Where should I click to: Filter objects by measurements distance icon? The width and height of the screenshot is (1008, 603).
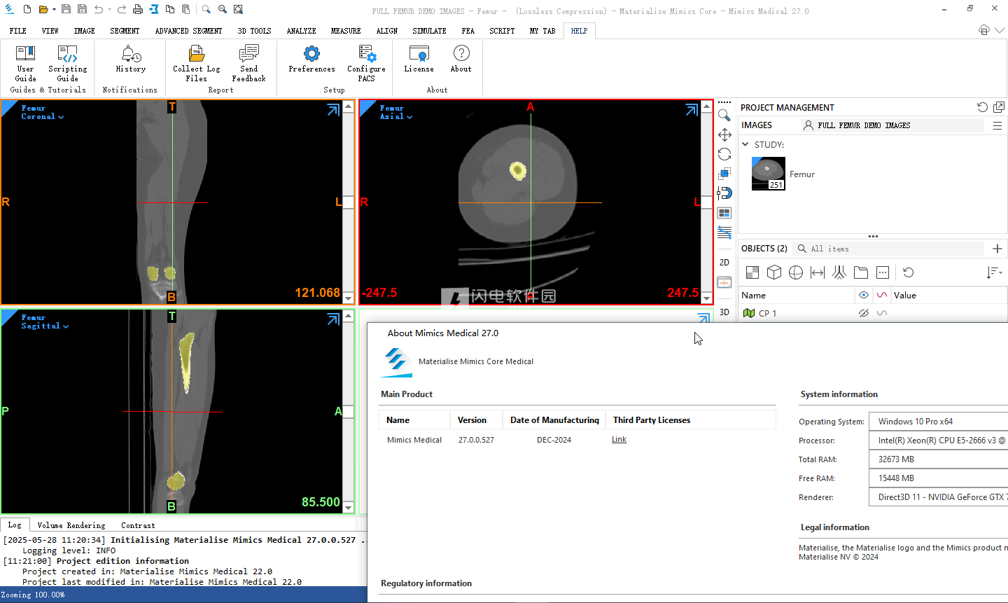click(818, 272)
